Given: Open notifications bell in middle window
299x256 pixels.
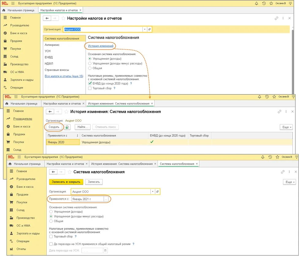Looking at the screenshot, I should tap(259, 97).
